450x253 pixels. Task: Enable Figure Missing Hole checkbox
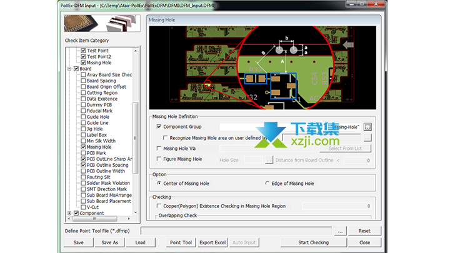(159, 159)
